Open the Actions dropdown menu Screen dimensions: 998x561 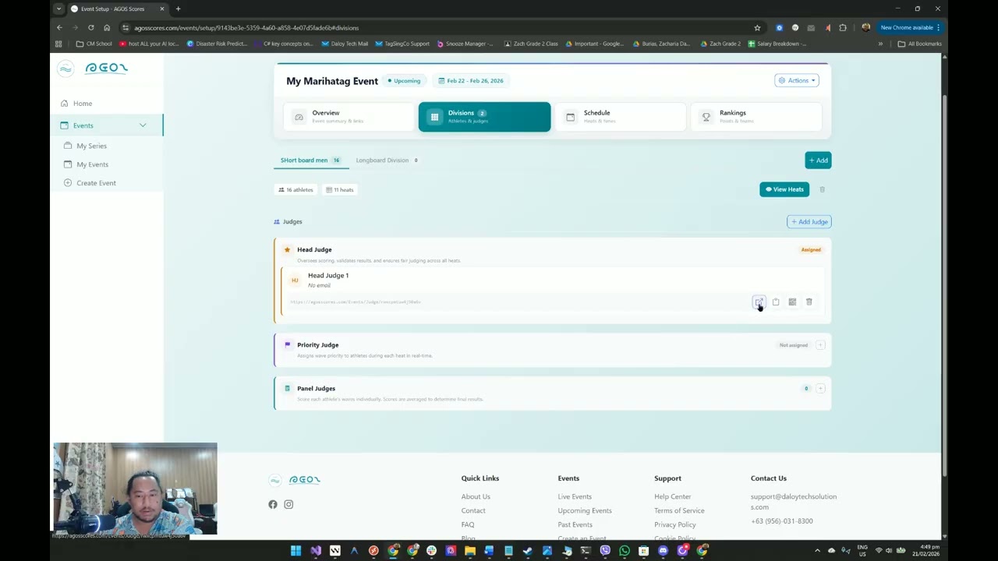coord(796,80)
